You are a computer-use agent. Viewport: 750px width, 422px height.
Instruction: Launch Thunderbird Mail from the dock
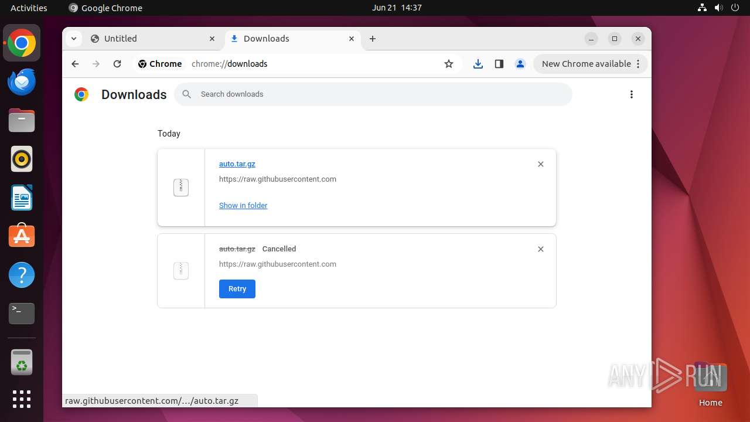22,81
